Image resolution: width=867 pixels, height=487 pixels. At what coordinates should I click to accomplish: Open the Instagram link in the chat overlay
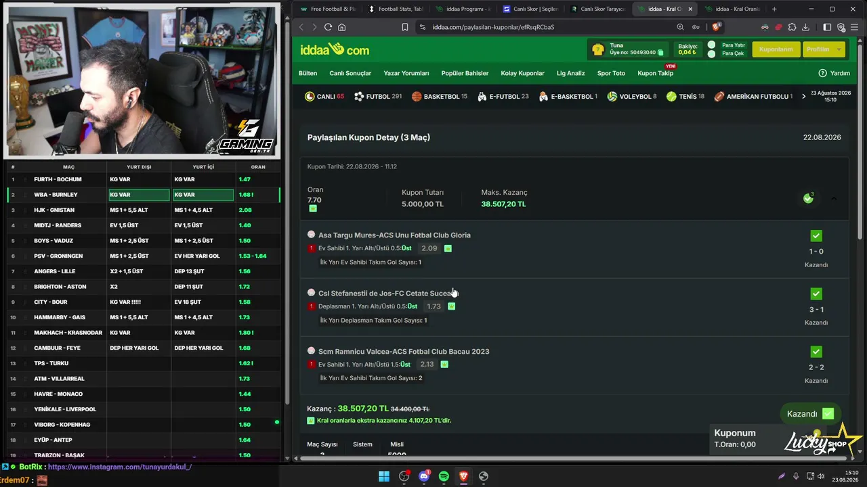(120, 467)
